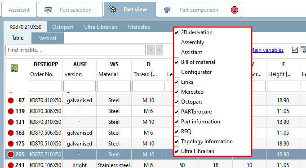This screenshot has height=168, width=306.
Task: Select row 87 K0870.410X50
Action: 155,100
